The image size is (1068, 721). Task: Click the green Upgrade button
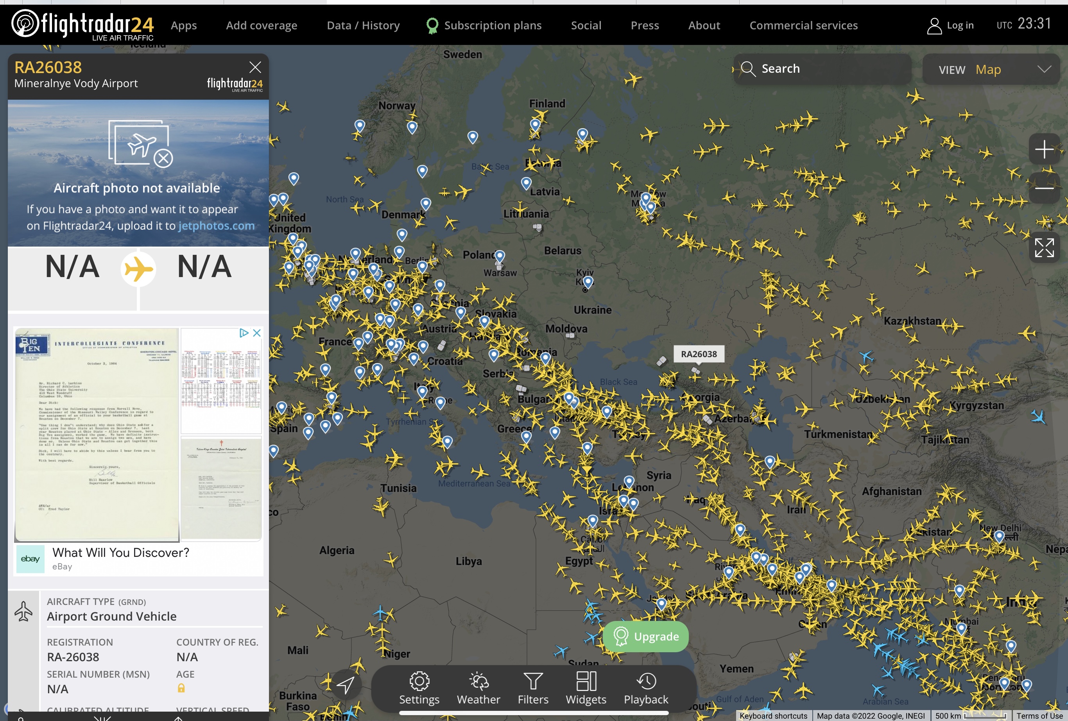646,637
